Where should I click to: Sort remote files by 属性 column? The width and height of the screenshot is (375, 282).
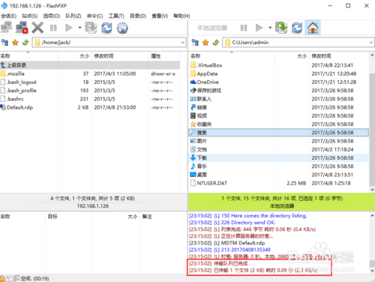click(164, 56)
